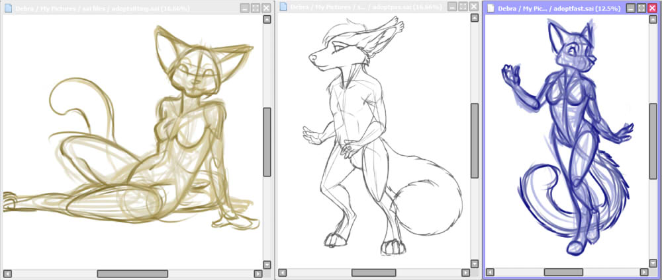
Task: Click the grey standing fox sketch canvas
Action: (x=373, y=141)
